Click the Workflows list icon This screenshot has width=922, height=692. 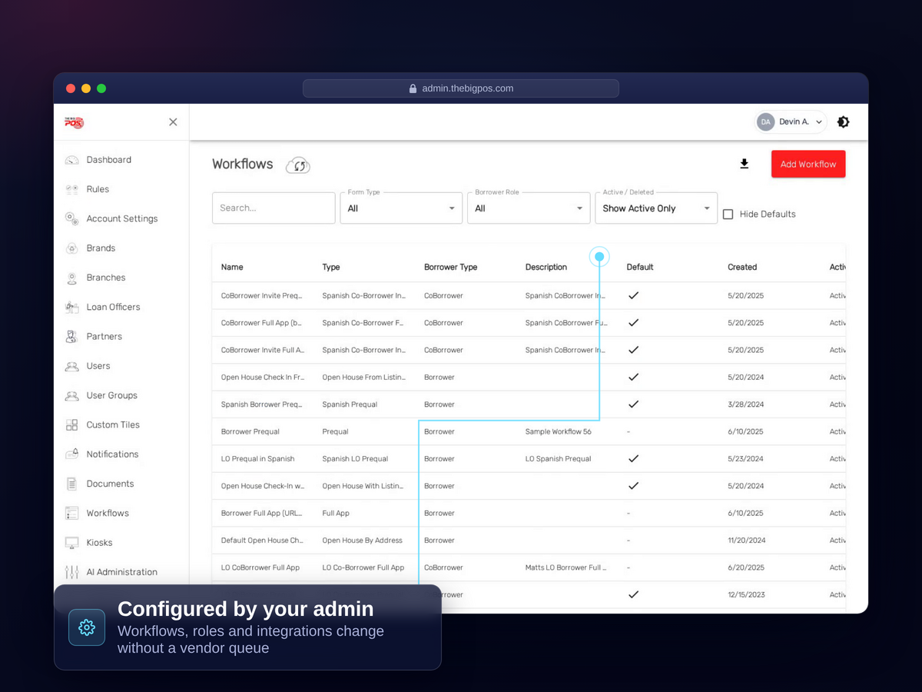point(72,513)
